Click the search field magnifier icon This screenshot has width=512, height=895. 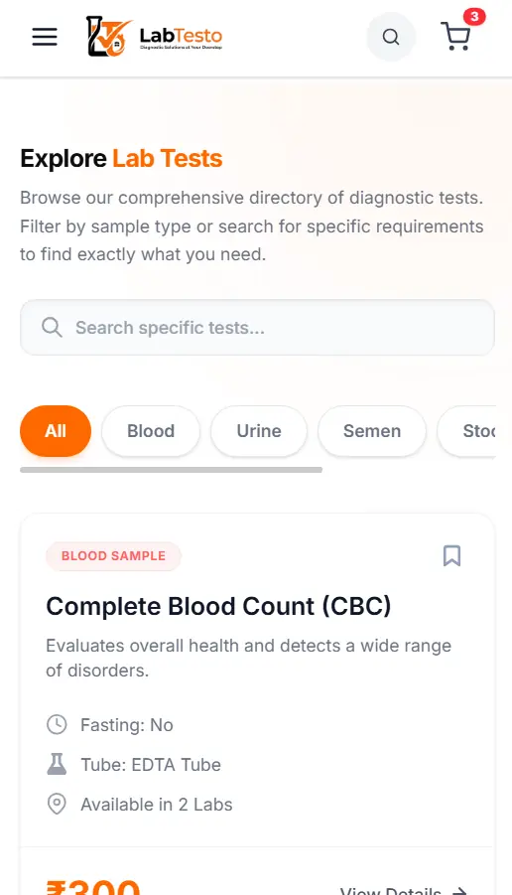(52, 328)
